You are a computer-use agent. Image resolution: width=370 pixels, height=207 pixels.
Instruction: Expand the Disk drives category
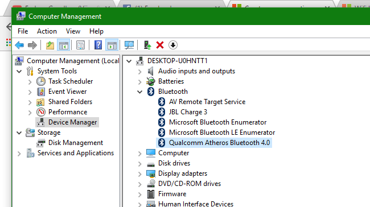139,164
